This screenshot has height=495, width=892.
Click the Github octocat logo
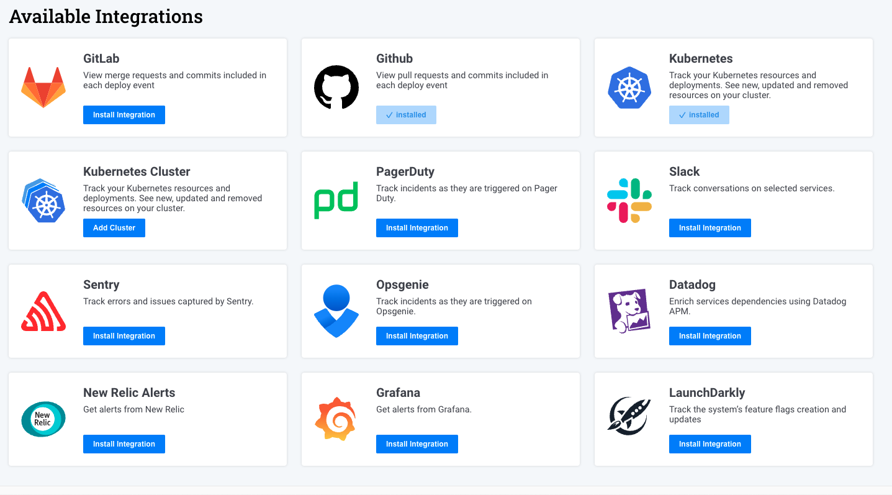pos(336,88)
